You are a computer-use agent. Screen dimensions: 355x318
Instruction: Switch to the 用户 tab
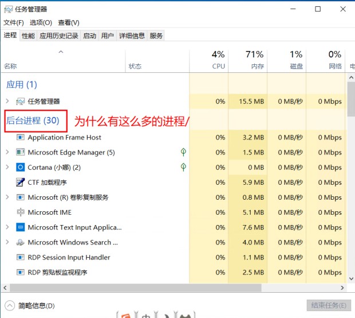tap(107, 36)
